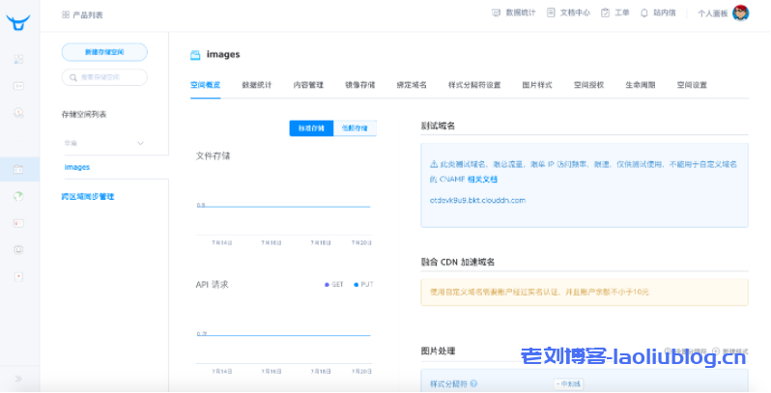
Task: Open the 个人面板 menu
Action: pos(711,14)
